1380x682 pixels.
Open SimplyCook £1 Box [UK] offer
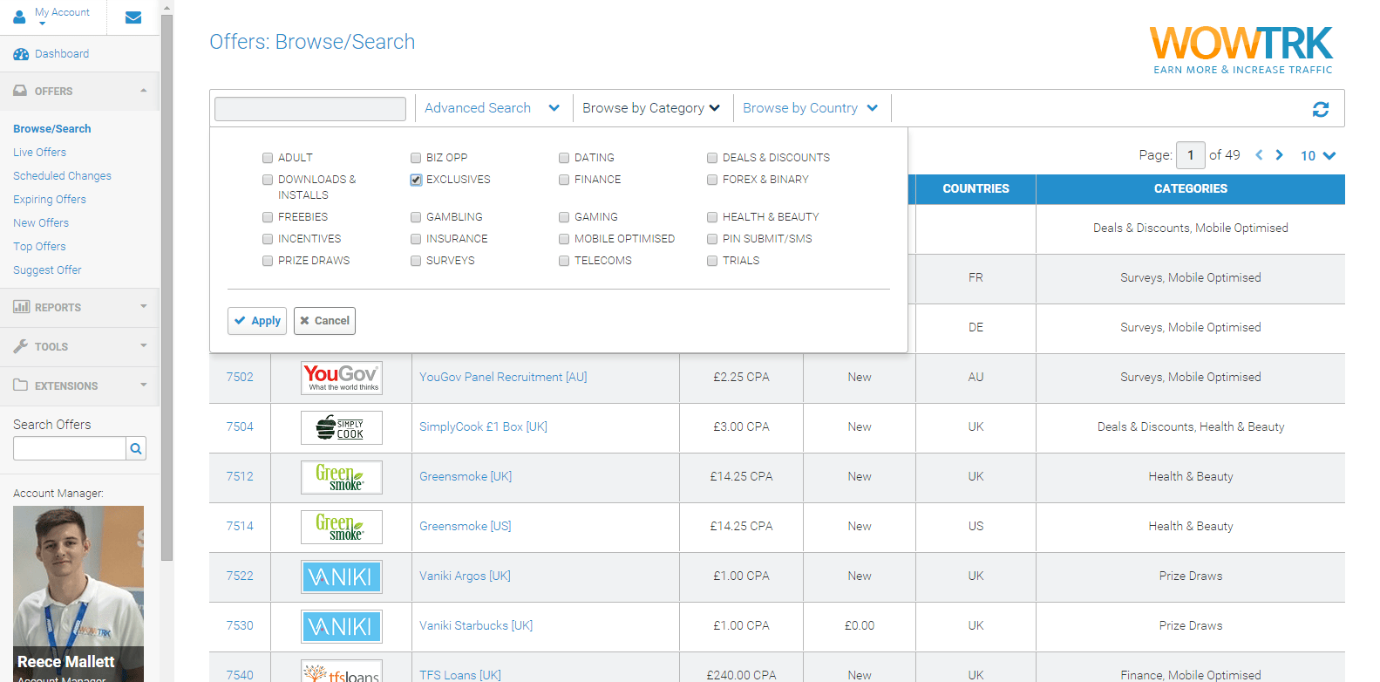point(483,426)
